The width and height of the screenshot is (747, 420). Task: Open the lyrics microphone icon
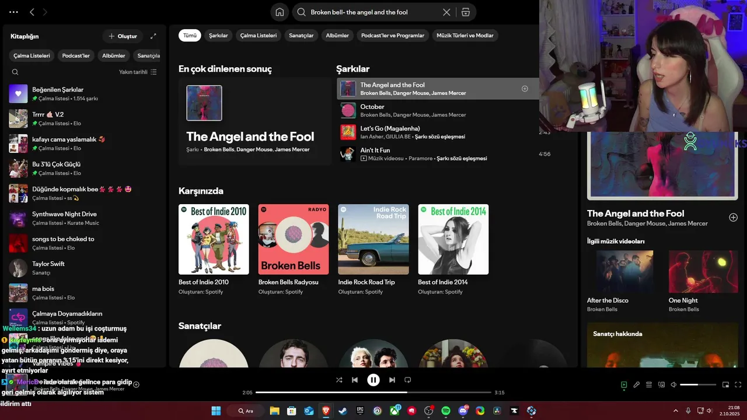pos(636,384)
